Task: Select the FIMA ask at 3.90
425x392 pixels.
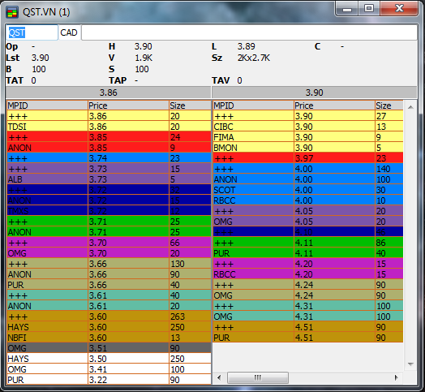Action: tap(308, 137)
